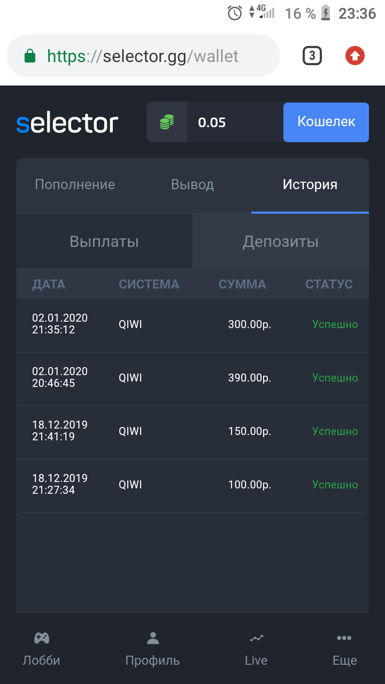This screenshot has width=385, height=684.
Task: Tap the green coins balance icon
Action: 167,122
